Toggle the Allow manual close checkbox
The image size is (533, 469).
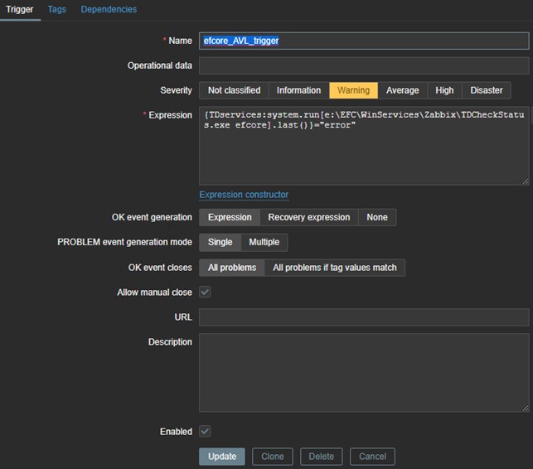(205, 293)
